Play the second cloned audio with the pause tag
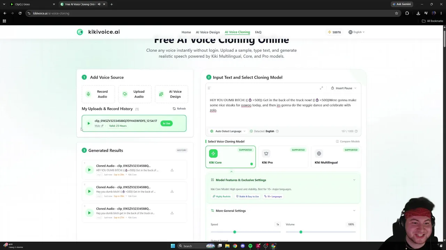Viewport: 446px width, 250px height. coord(89,191)
